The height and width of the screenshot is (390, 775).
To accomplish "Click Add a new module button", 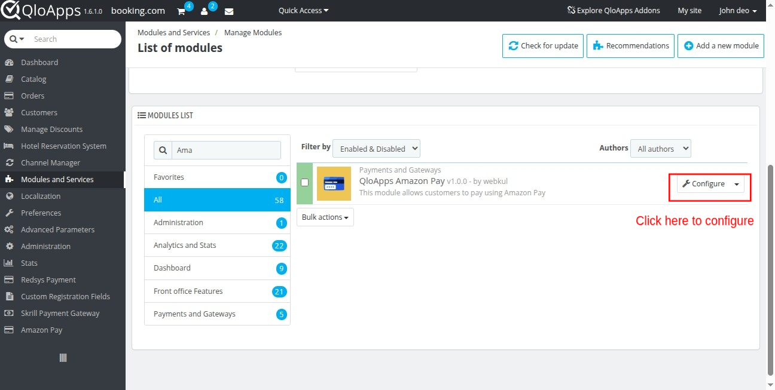I will coord(721,45).
